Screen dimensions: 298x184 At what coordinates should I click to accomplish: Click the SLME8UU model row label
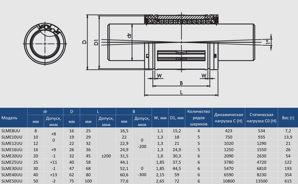[x=10, y=131]
